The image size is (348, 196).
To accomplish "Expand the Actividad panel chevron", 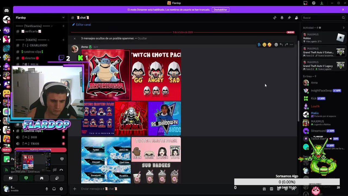I will pyautogui.click(x=344, y=28).
